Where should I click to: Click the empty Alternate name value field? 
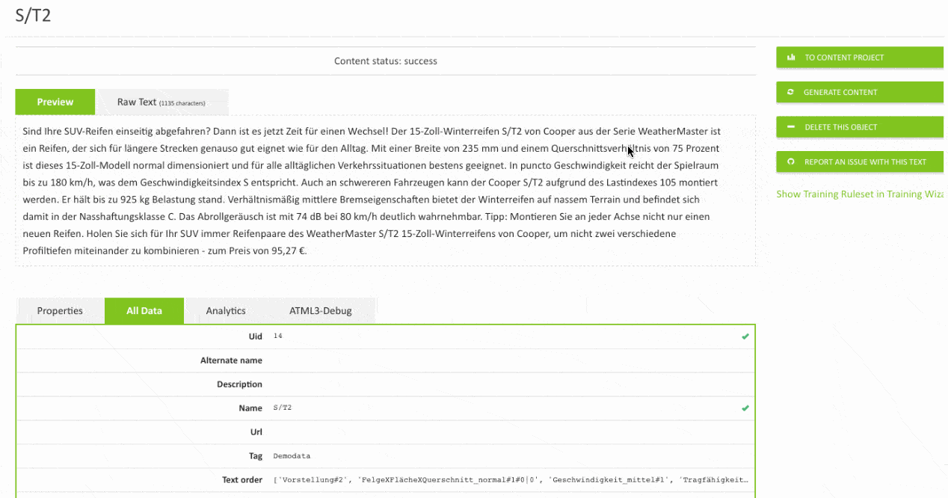[x=508, y=360]
